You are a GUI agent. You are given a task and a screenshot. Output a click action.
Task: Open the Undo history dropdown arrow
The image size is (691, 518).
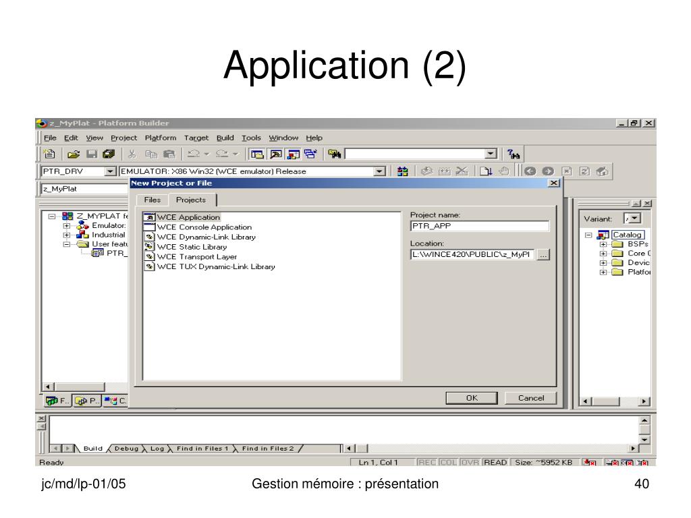pos(206,154)
